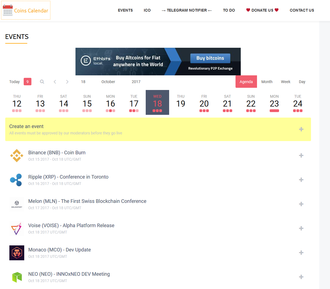Select Thursday 12 in date strip
Screen dimensions: 330x289
[17, 103]
